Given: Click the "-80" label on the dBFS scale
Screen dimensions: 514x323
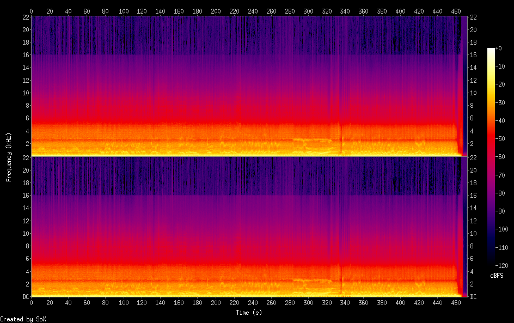Looking at the screenshot, I should [500, 193].
